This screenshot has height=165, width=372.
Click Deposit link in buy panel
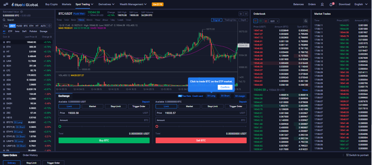click(146, 102)
